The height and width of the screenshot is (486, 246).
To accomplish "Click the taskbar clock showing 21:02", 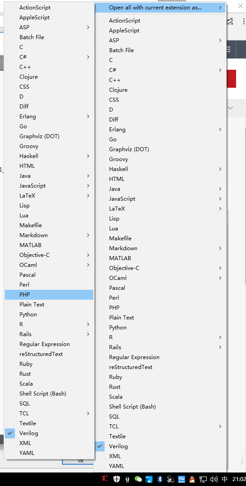I will [239, 479].
